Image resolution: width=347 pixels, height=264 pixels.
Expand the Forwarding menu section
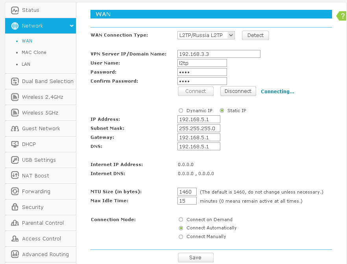(36, 192)
